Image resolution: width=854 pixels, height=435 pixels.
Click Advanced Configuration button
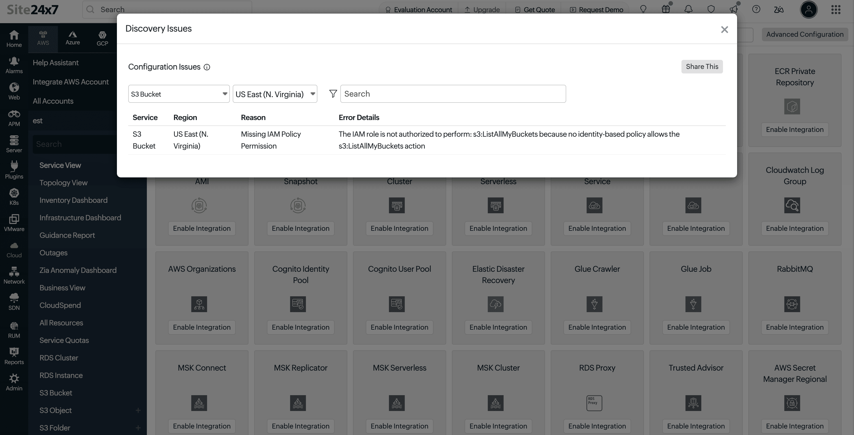click(x=805, y=34)
